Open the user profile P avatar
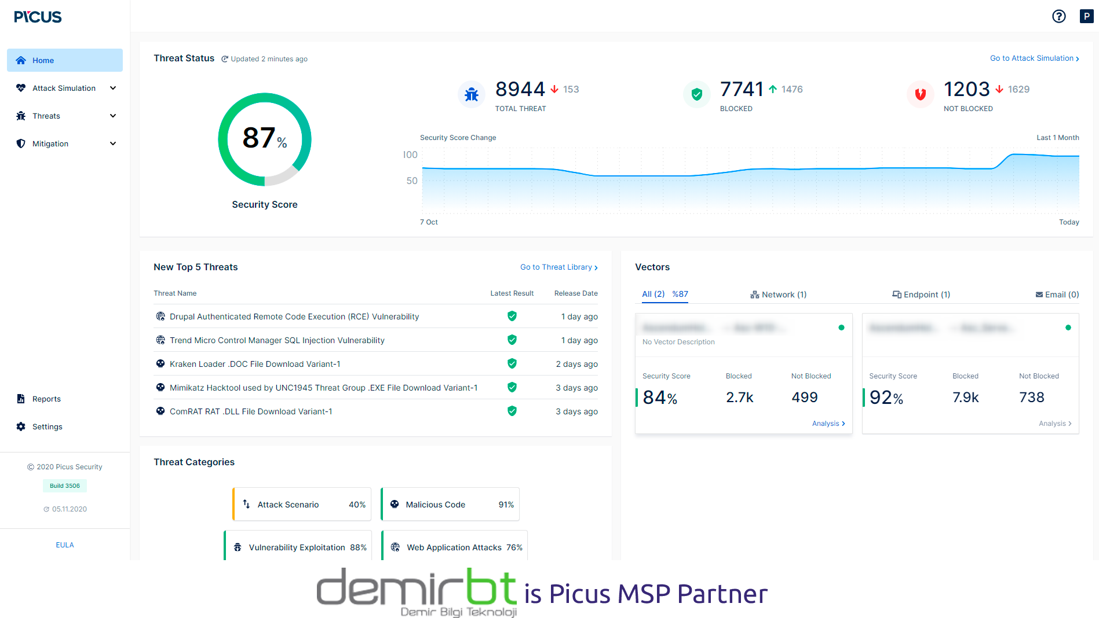 (x=1086, y=16)
